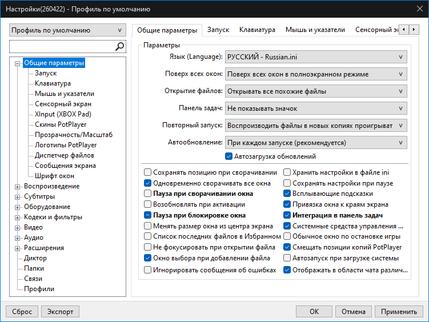Screen dimensions: 429x322
Task: Expand Расширения tree node
Action: (17, 248)
